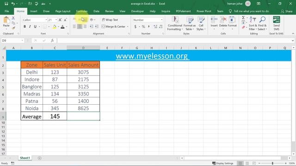296x166 pixels.
Task: Click the Insert cells icon
Action: (x=214, y=20)
